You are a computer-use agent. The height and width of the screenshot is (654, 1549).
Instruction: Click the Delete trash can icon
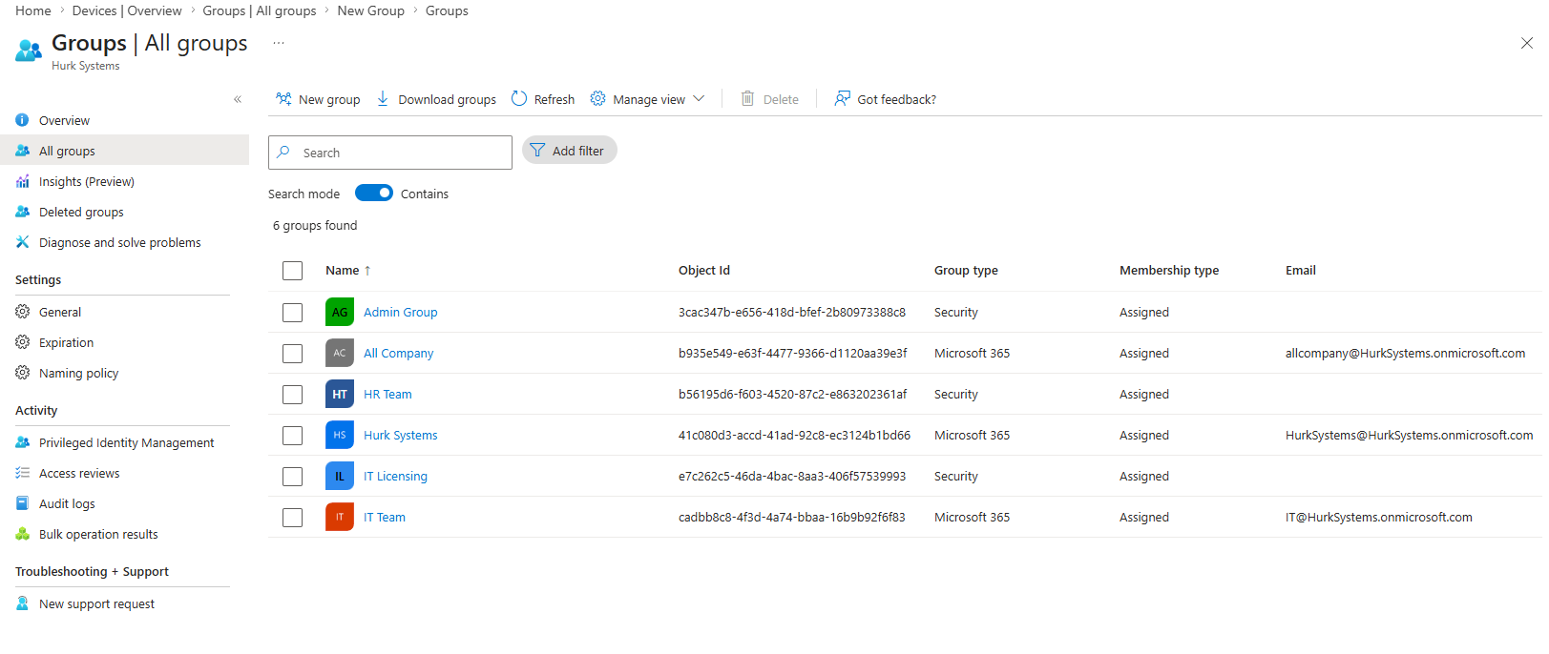pos(748,99)
